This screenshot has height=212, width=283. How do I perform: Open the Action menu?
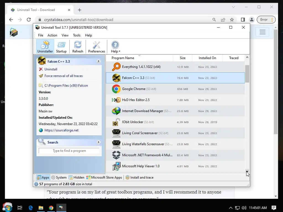click(x=52, y=35)
